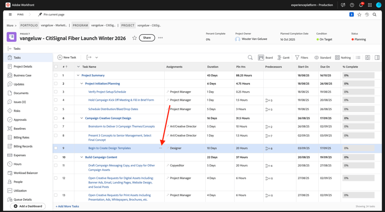Go to Project Details section
This screenshot has height=212, width=385.
23,67
